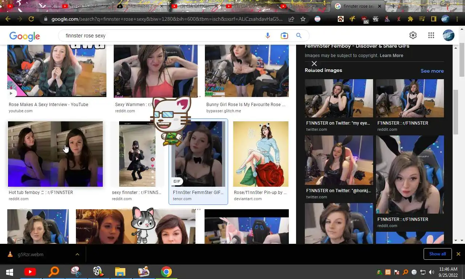
Task: View site information via the padlock icon
Action: pyautogui.click(x=45, y=19)
